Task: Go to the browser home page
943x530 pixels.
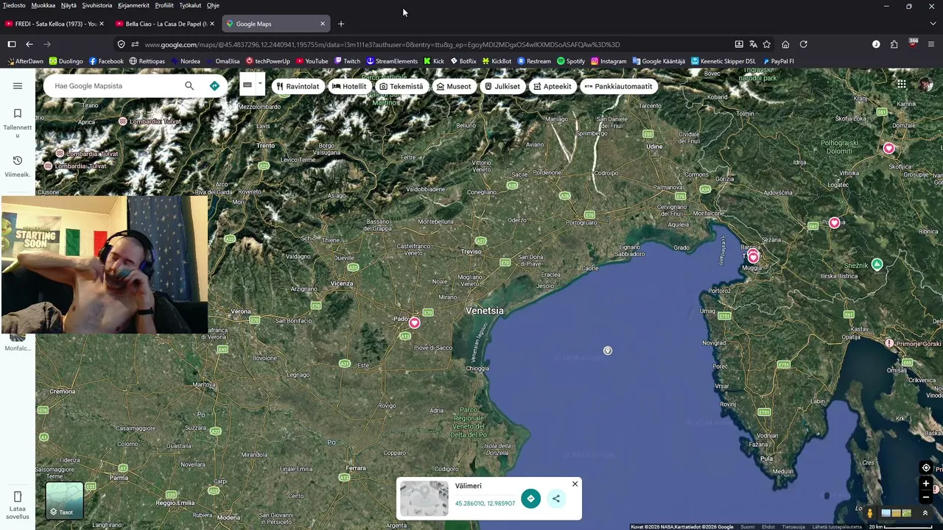Action: pos(785,44)
